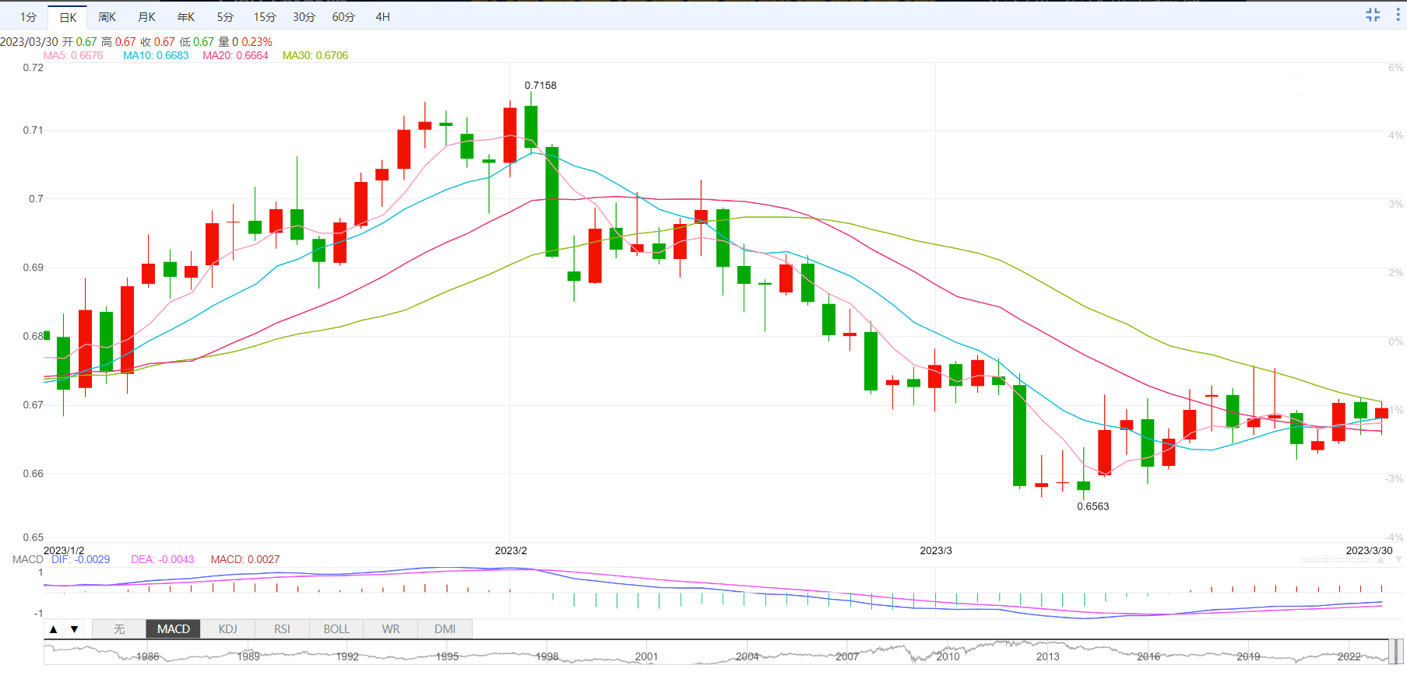Switch indicator to KDJ
The image size is (1407, 693).
coord(227,628)
